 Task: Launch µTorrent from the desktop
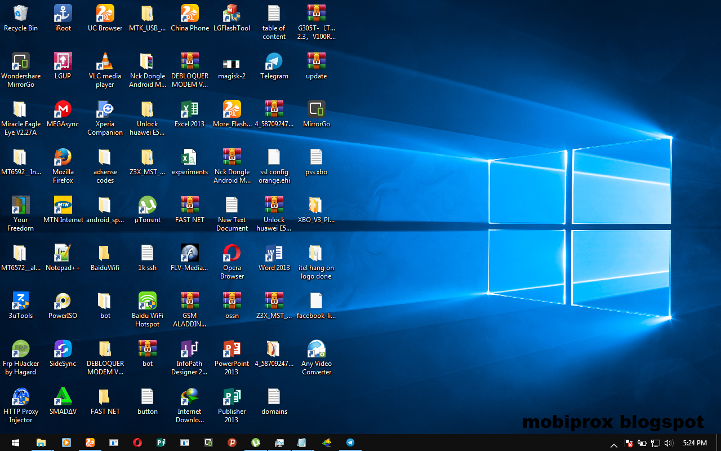147,206
